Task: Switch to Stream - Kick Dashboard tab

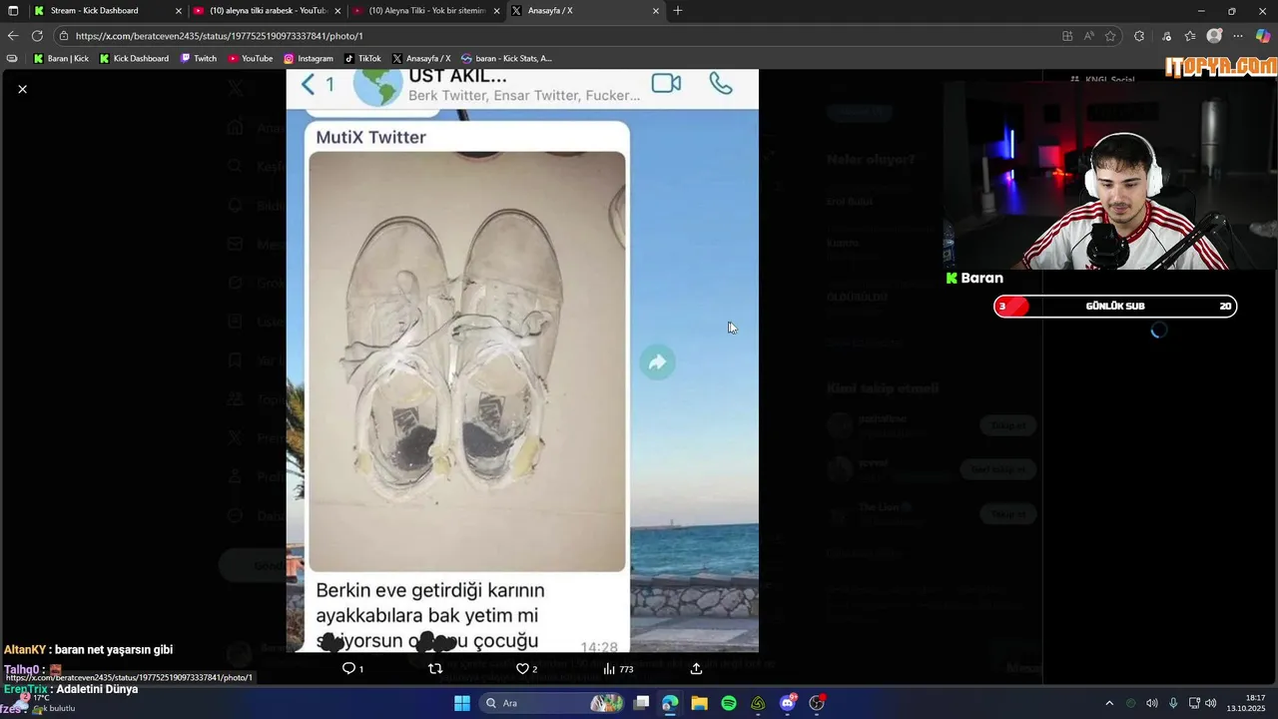Action: (x=108, y=10)
